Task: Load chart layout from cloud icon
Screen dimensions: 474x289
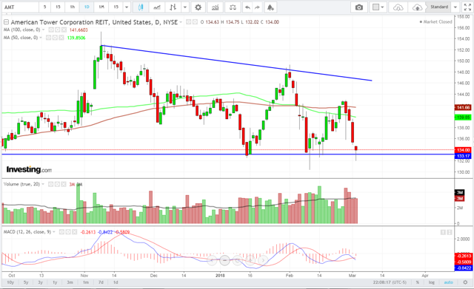Action: (x=398, y=7)
